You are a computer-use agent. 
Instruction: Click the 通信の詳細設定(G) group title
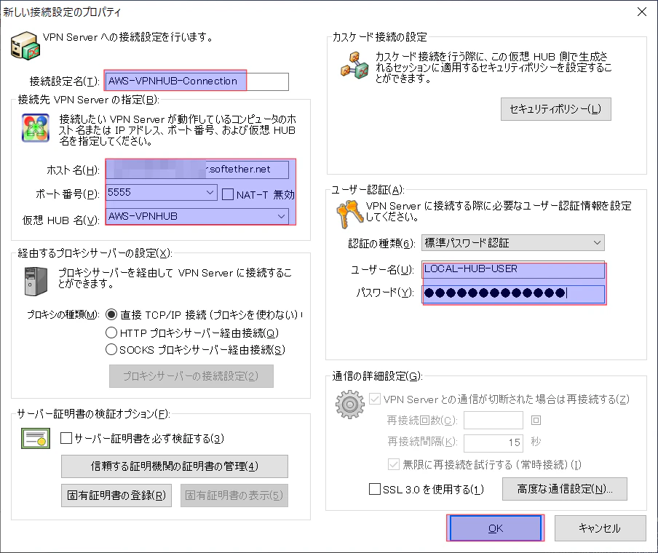click(x=377, y=376)
